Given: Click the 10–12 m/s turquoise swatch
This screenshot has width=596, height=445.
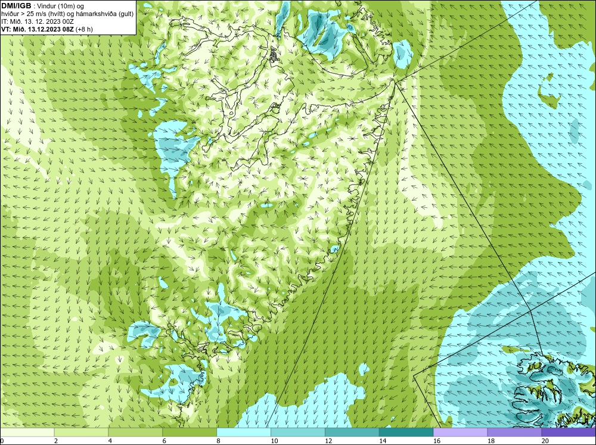Looking at the screenshot, I should click(298, 432).
